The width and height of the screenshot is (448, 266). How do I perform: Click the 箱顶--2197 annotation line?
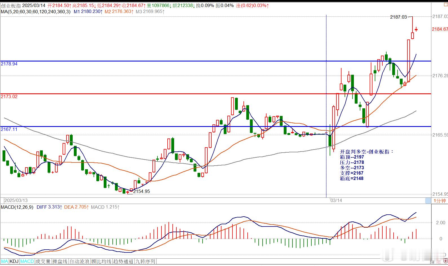coord(352,157)
